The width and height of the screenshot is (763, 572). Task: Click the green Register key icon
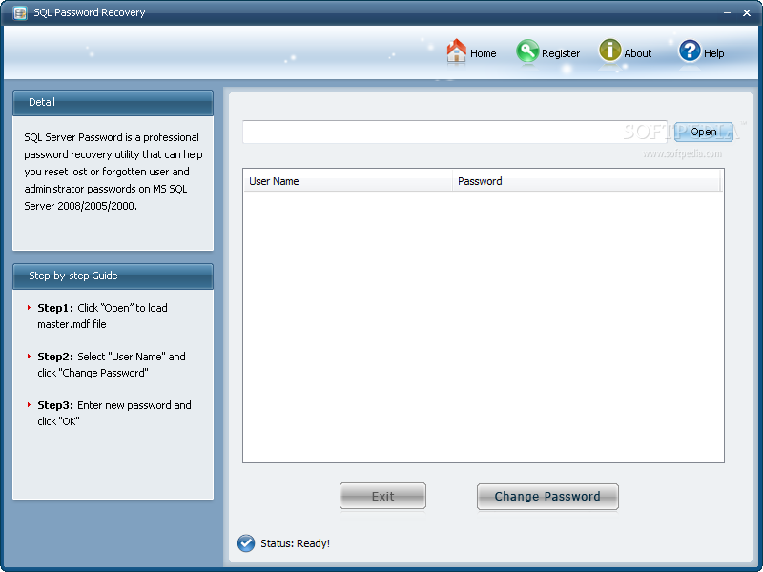pos(527,51)
